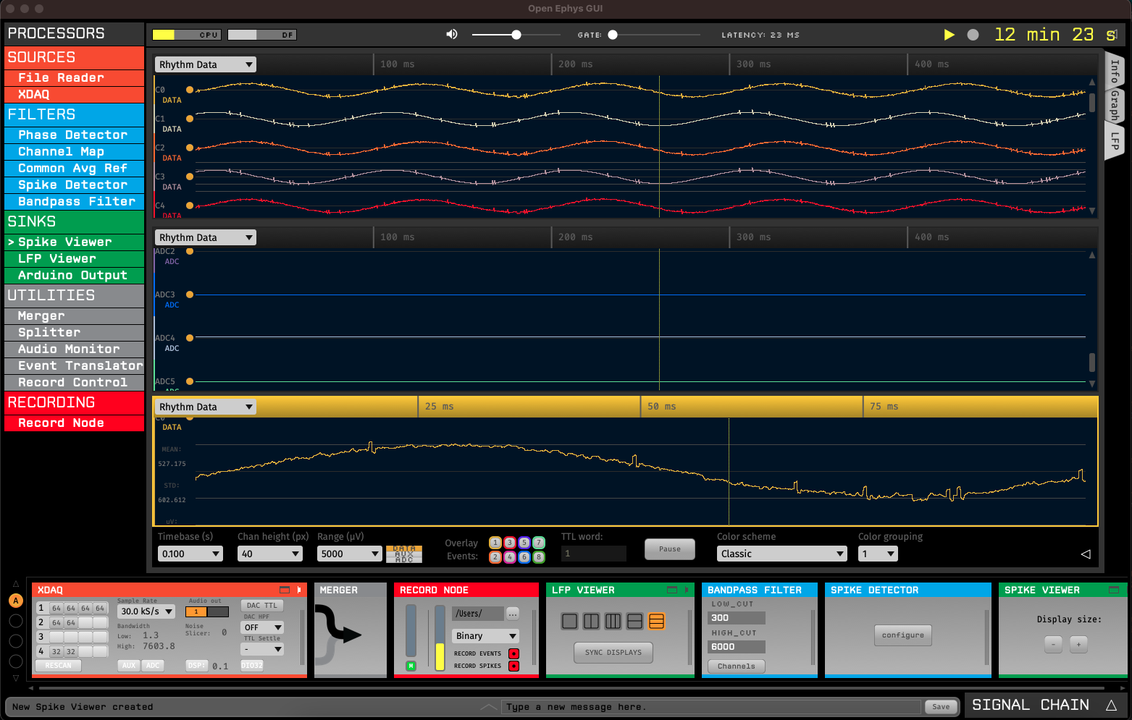The image size is (1132, 720).
Task: Click the Merger arrow path icon
Action: point(341,633)
